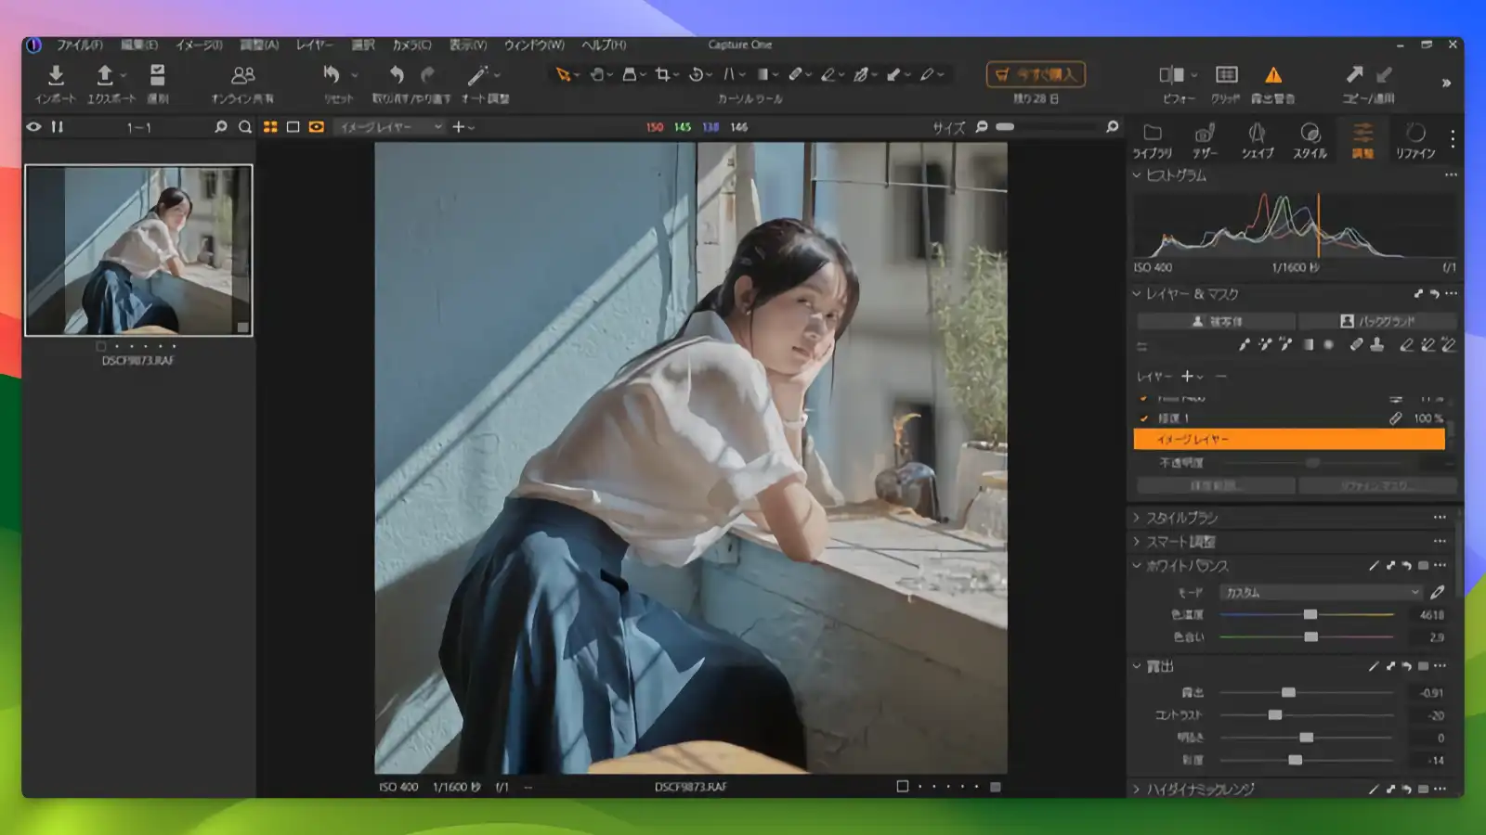The height and width of the screenshot is (835, 1486).
Task: Toggle the eye icon above the filmstrip
Action: click(x=33, y=127)
